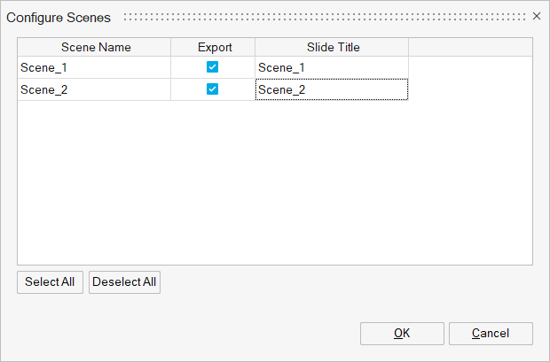Confirm with the OK button
550x362 pixels.
point(402,334)
